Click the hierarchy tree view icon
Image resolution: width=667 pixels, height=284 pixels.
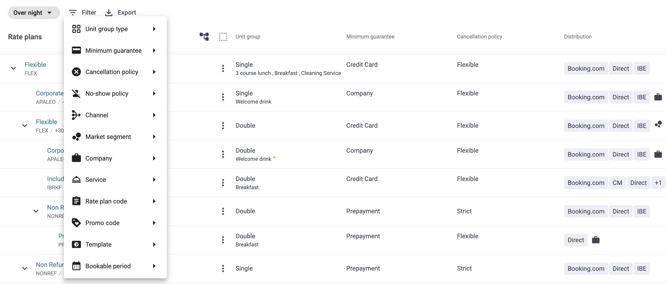point(204,36)
